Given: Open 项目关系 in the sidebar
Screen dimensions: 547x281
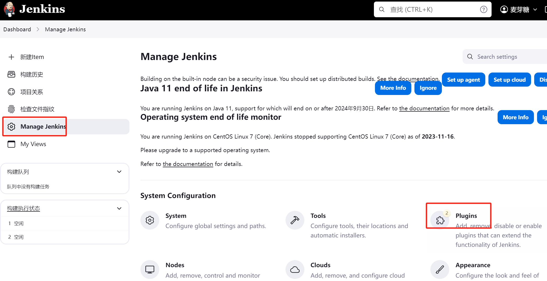Looking at the screenshot, I should [32, 92].
